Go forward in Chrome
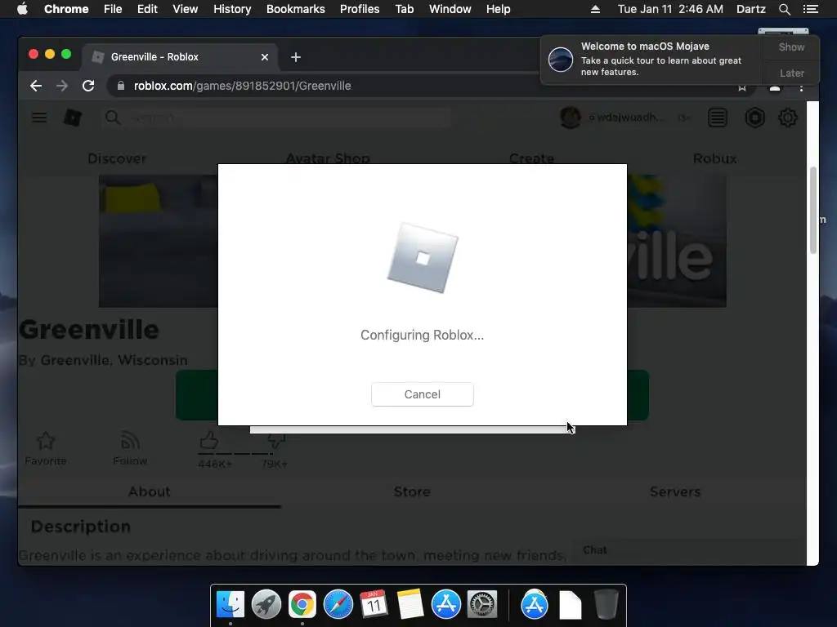 click(62, 86)
